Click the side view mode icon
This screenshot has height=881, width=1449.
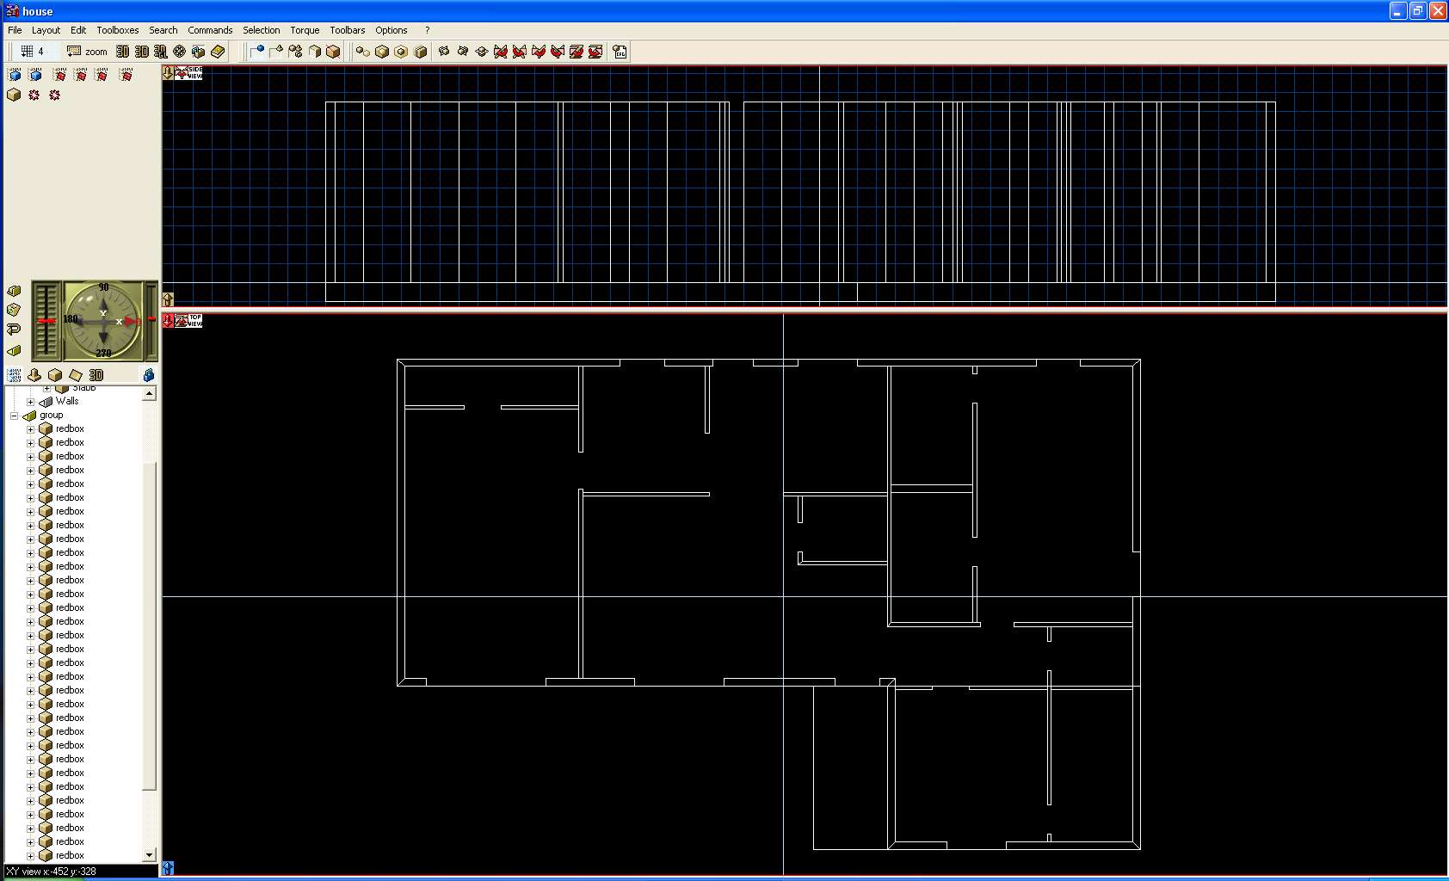point(188,73)
